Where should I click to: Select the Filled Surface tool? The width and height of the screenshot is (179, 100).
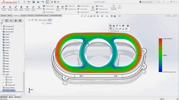[x=33, y=8]
